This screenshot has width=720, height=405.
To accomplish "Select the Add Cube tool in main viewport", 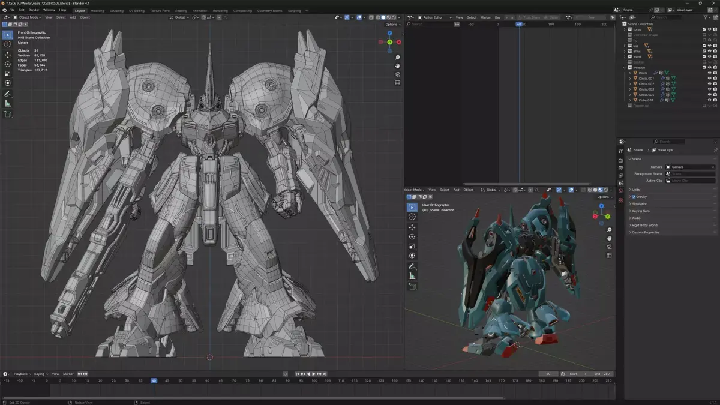I will [8, 114].
